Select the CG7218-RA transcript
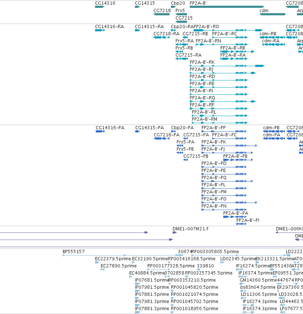Image resolution: width=303 pixels, height=314 pixels. [x=161, y=37]
